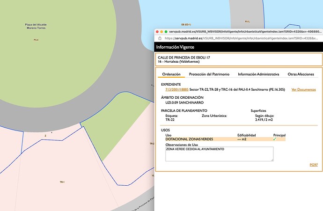This screenshot has width=323, height=211.
Task: Close the popup window with red button
Action: [157, 32]
